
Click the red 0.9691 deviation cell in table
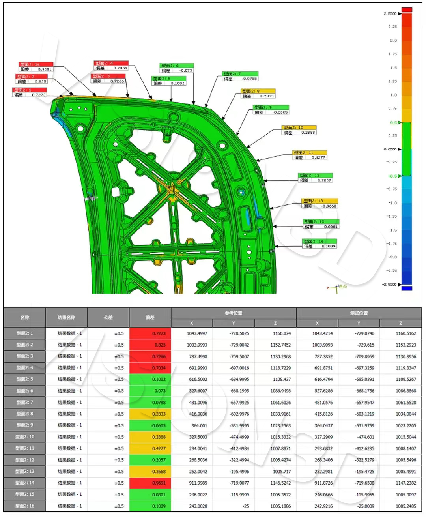tap(150, 483)
